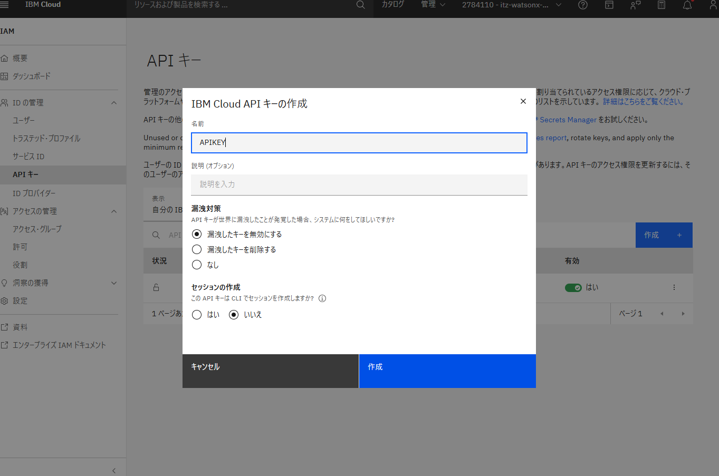
Task: Close the API key creation dialog
Action: [x=523, y=101]
